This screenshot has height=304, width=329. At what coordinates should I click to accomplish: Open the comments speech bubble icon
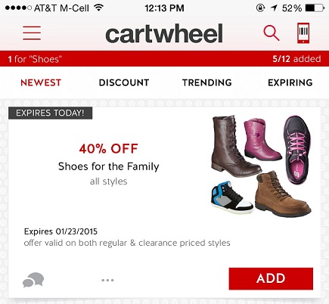(x=33, y=280)
